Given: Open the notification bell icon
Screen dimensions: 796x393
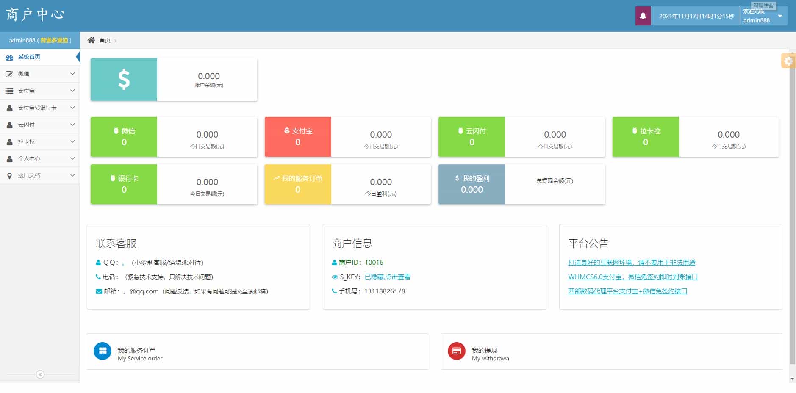Looking at the screenshot, I should (x=643, y=16).
